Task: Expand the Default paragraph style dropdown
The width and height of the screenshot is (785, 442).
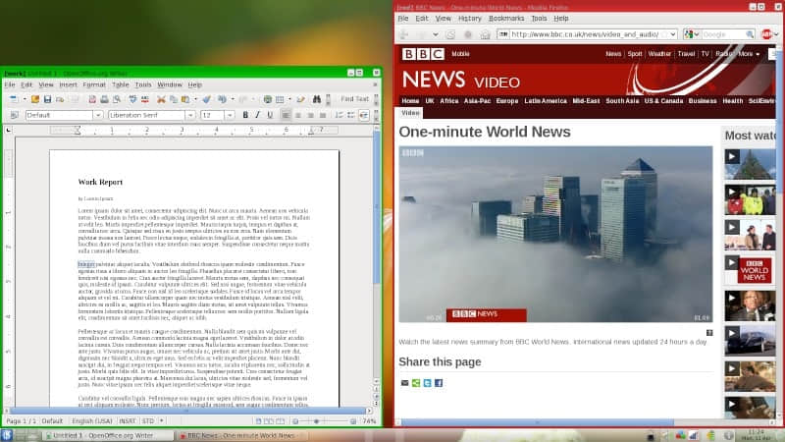Action: coord(96,115)
